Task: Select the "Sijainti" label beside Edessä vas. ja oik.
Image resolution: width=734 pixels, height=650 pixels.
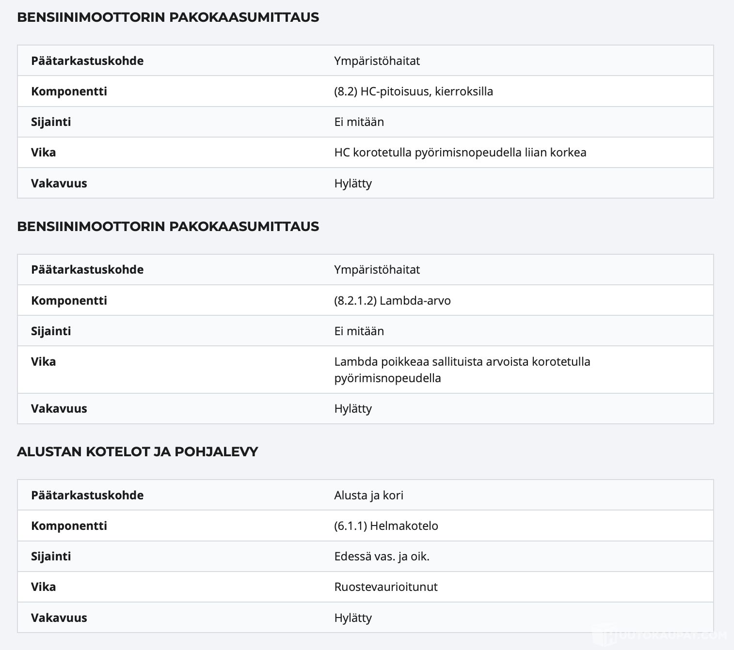Action: click(51, 556)
